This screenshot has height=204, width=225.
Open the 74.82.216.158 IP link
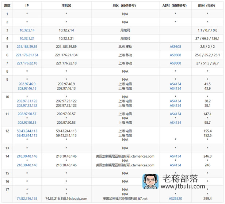click(x=27, y=199)
